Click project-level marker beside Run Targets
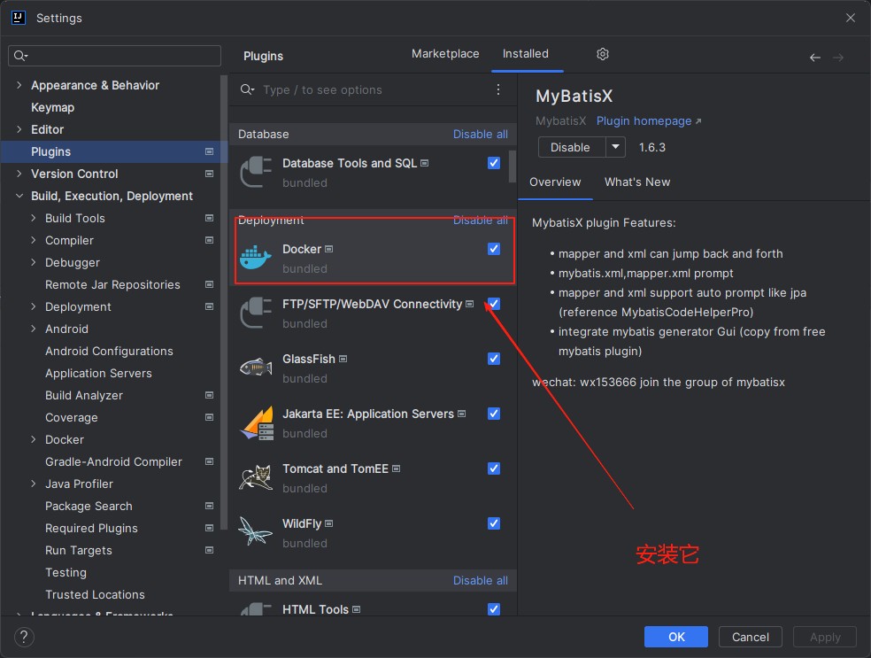The image size is (871, 658). point(210,550)
